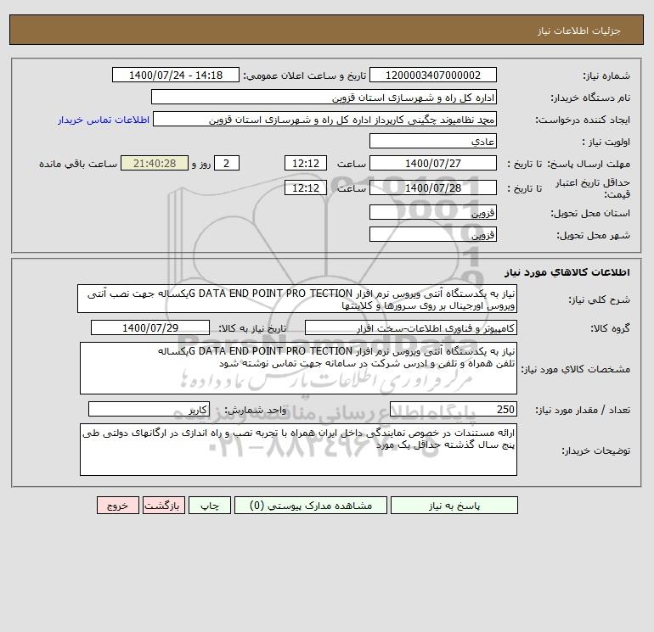
Task: Click the اطلاعات کالاهای مورد نیاز section heading
Action: pyautogui.click(x=567, y=272)
